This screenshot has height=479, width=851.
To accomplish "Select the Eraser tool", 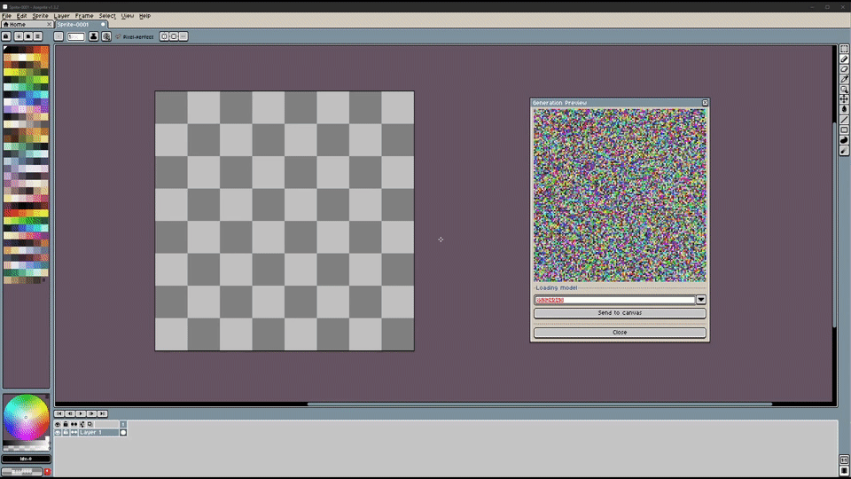I will point(844,69).
